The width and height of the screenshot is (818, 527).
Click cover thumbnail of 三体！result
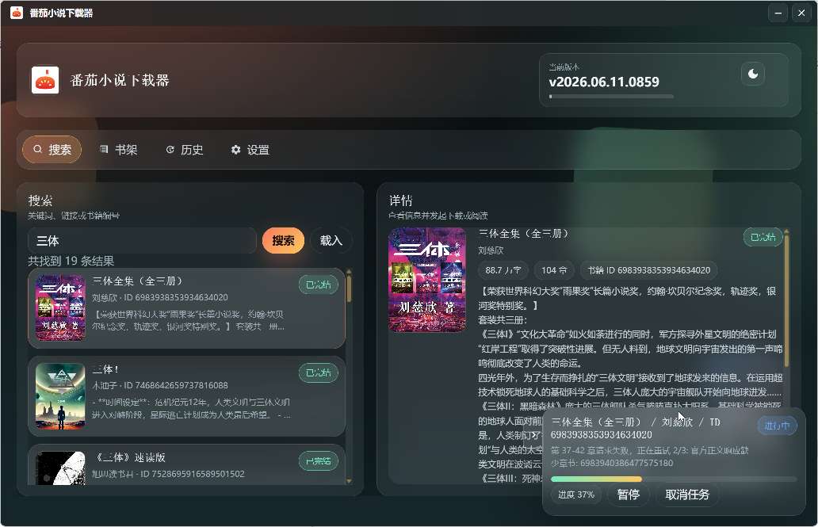60,396
